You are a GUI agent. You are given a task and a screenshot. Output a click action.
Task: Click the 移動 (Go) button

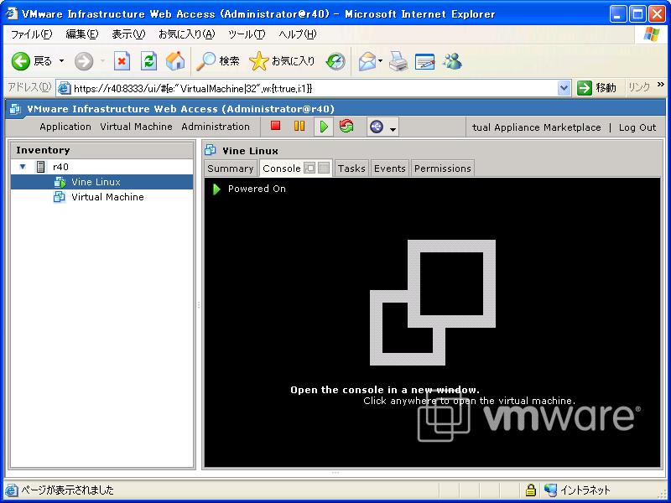(596, 88)
